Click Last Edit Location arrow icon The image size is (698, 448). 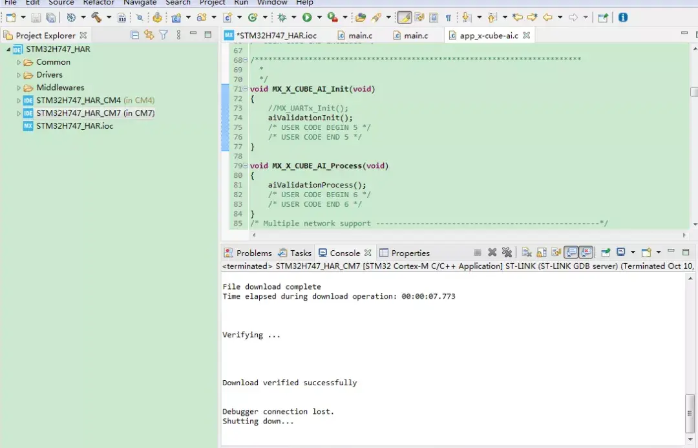coord(517,18)
